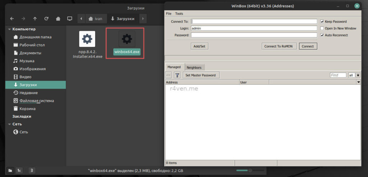Expand the column selector arrow in table header

(358, 82)
